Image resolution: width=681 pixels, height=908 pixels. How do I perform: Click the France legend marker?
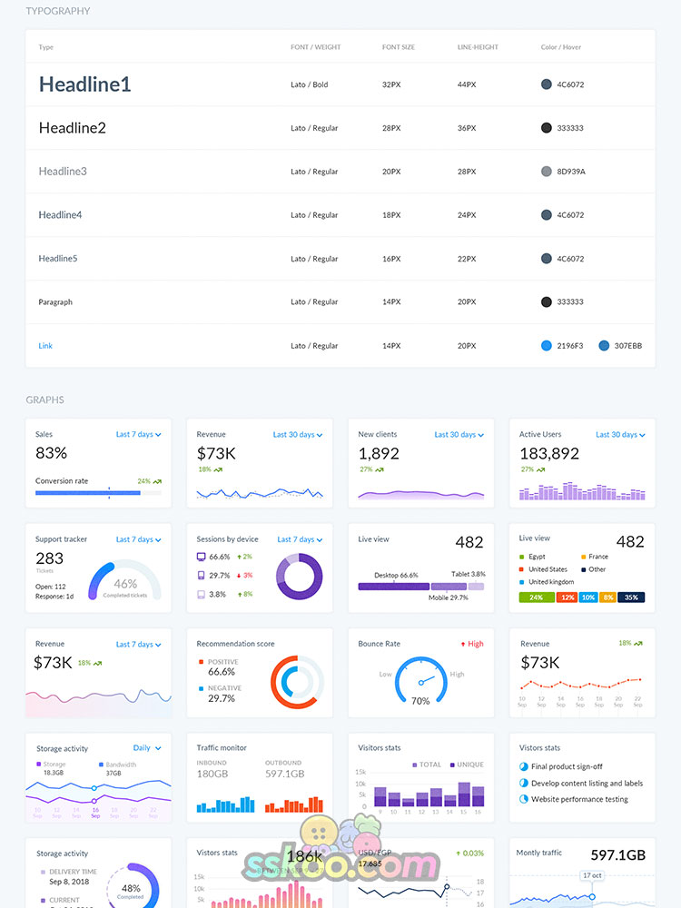[x=583, y=557]
